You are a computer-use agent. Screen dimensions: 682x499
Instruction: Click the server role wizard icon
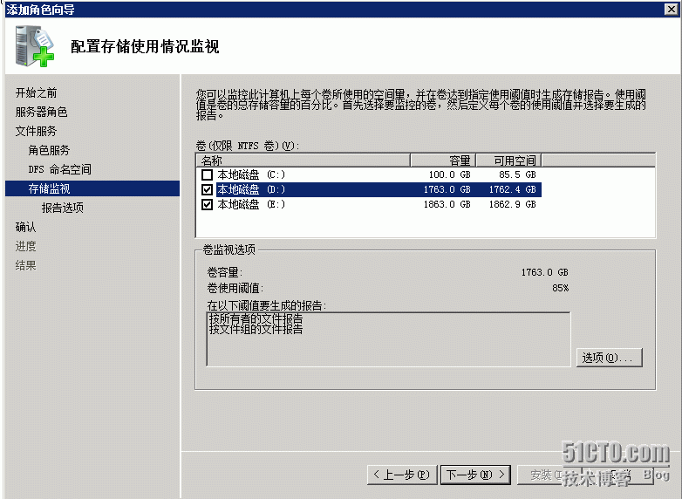point(34,46)
